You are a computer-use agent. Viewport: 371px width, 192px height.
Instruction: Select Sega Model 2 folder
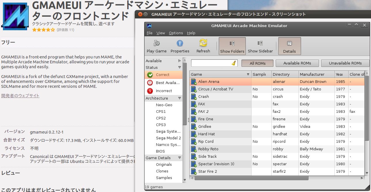click(x=169, y=138)
